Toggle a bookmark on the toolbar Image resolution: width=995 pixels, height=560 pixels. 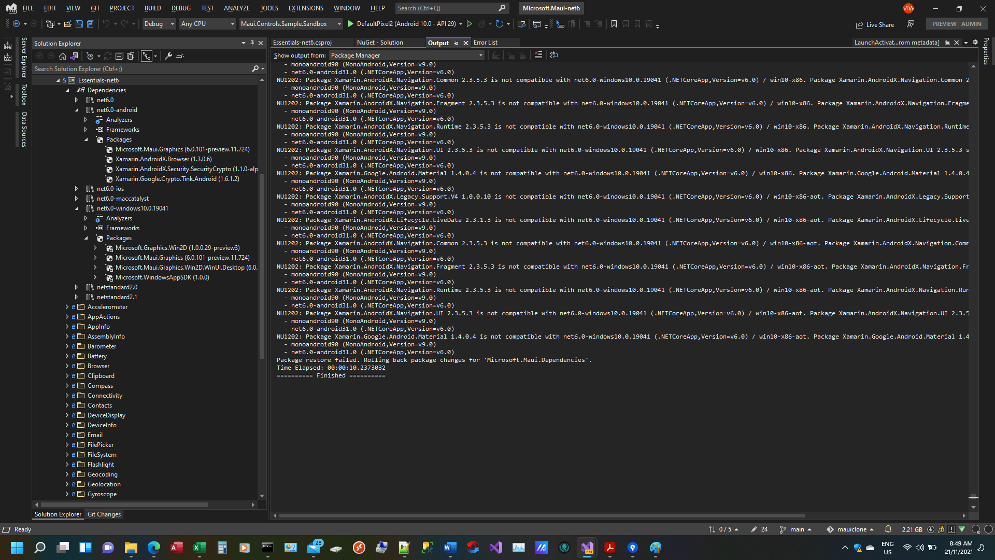pyautogui.click(x=614, y=24)
